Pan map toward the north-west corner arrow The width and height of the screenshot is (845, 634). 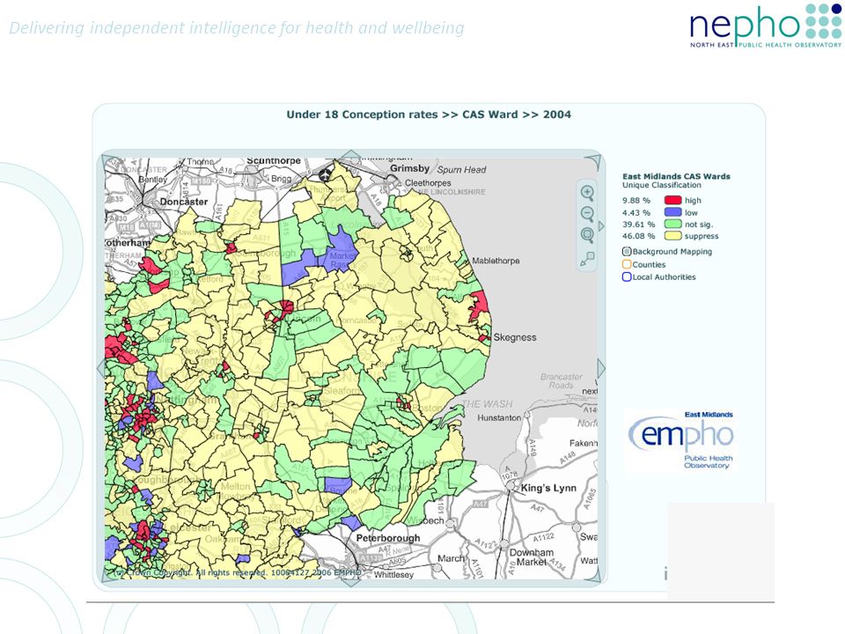pyautogui.click(x=109, y=161)
